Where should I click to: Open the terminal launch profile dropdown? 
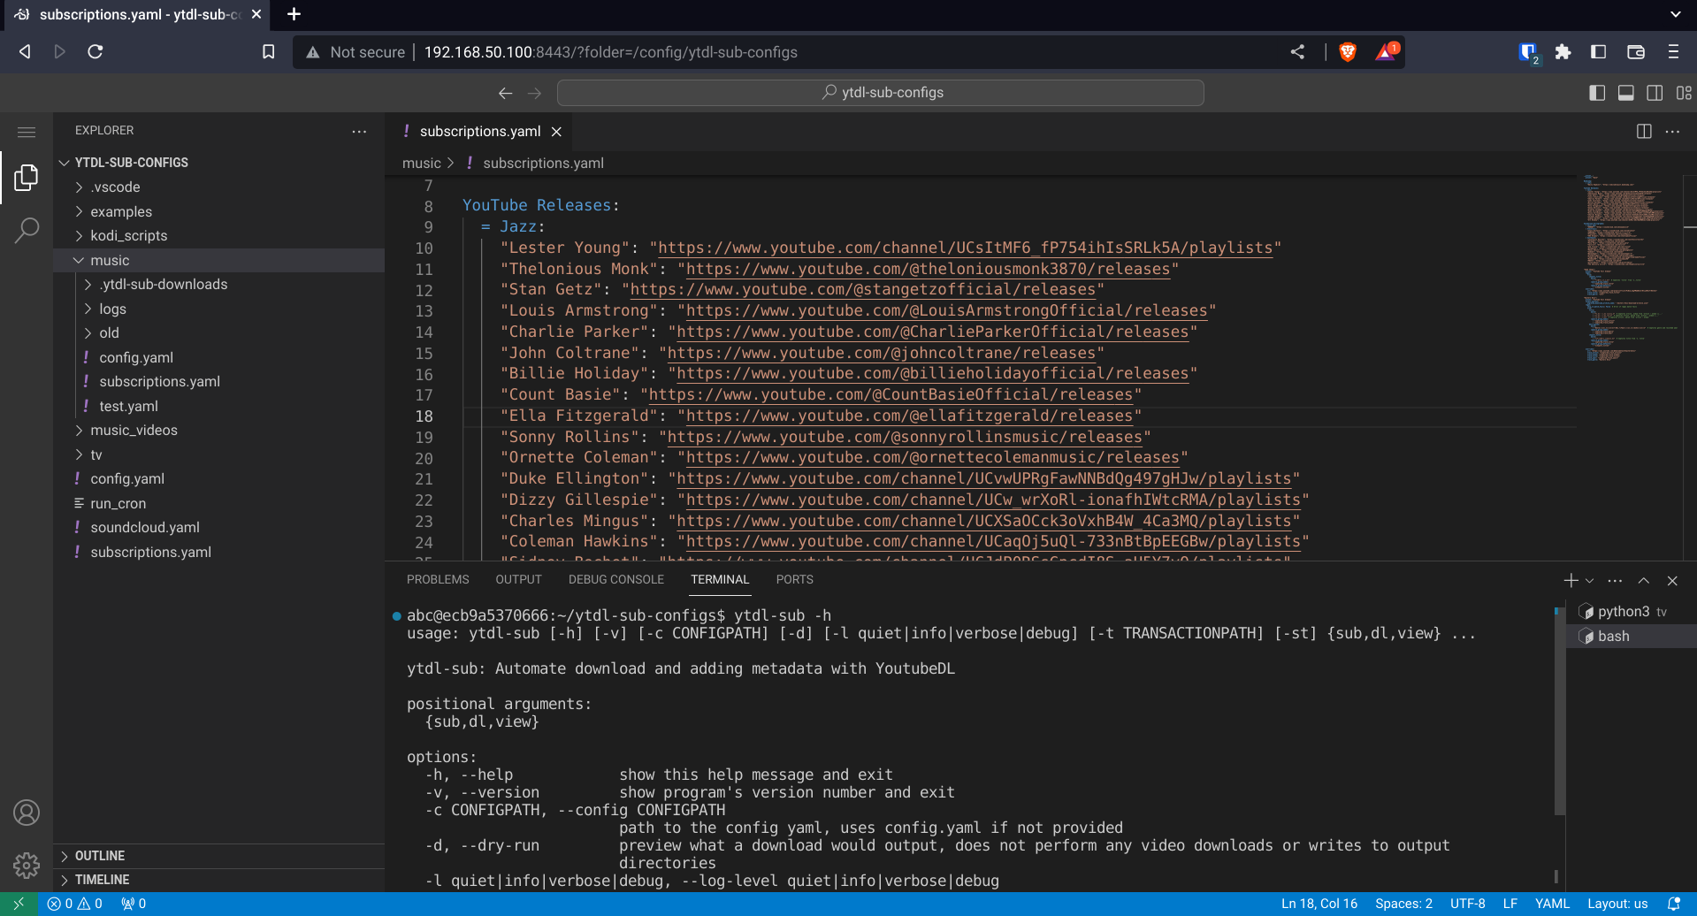click(x=1588, y=580)
